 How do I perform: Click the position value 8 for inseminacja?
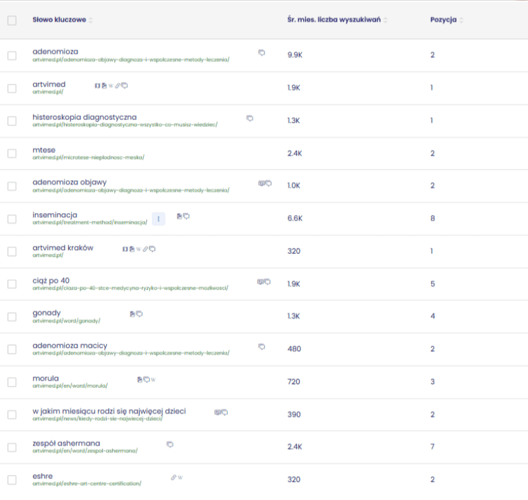pos(432,219)
